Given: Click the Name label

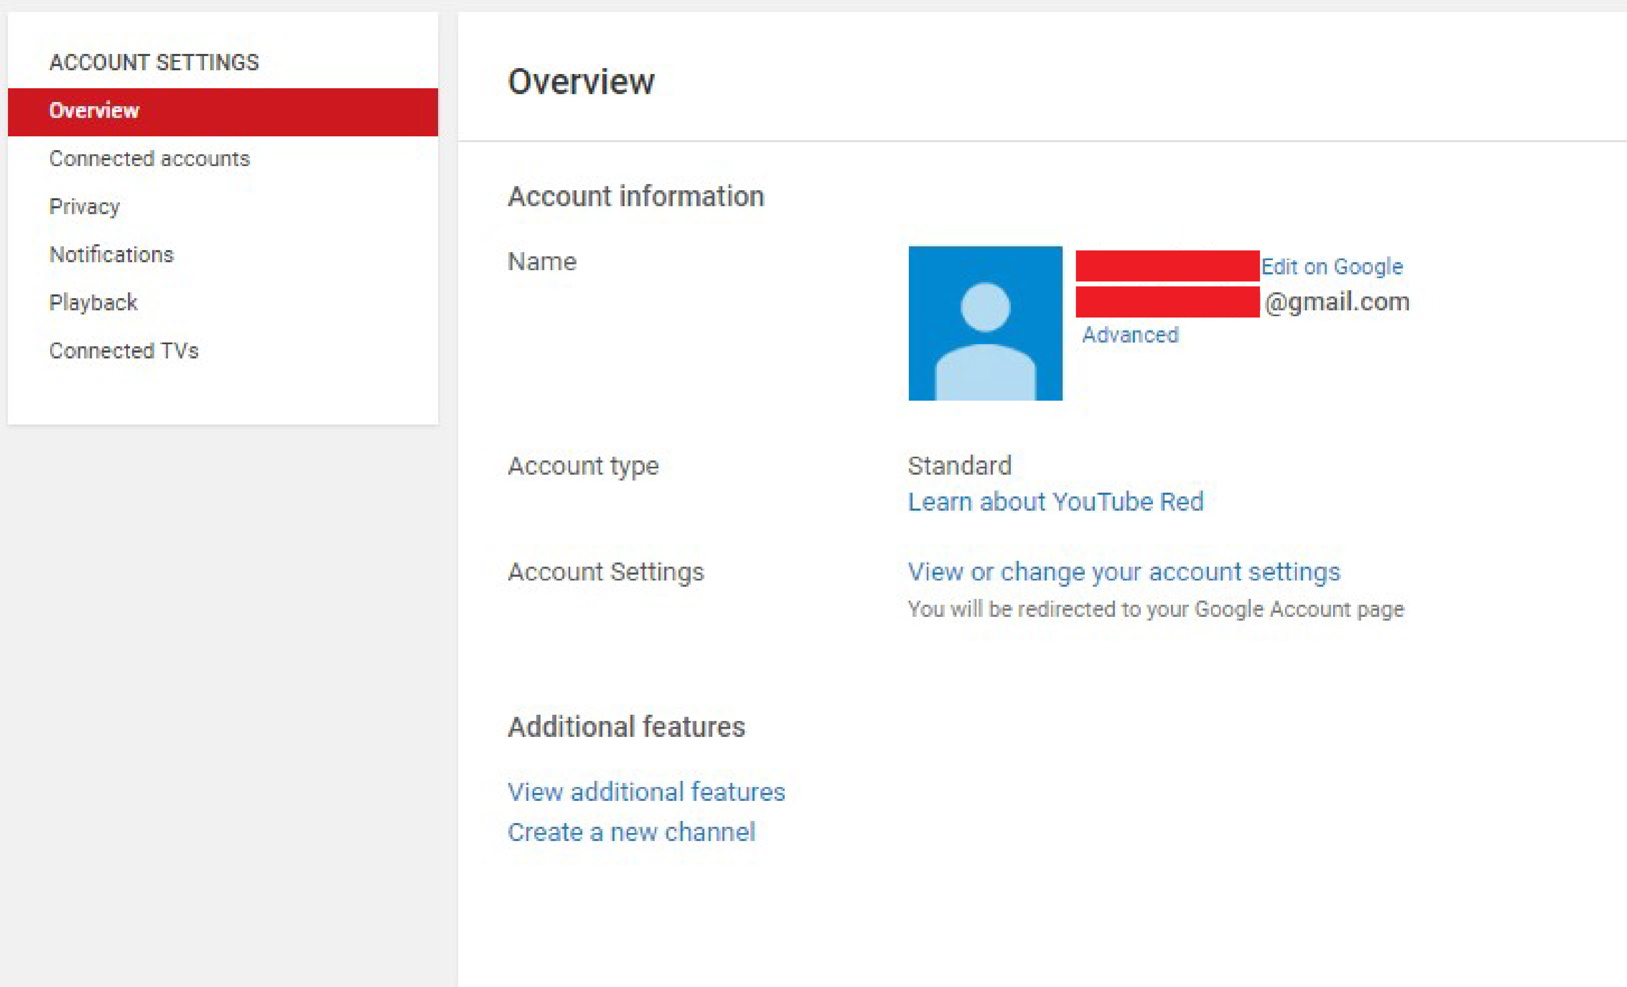Looking at the screenshot, I should coord(542,262).
